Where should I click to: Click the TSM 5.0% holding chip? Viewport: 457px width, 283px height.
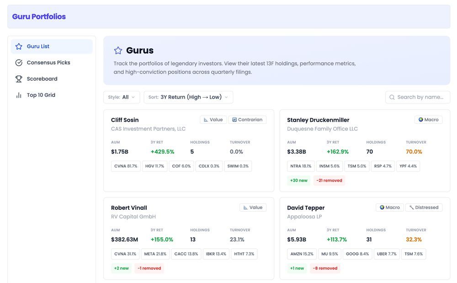coord(357,166)
